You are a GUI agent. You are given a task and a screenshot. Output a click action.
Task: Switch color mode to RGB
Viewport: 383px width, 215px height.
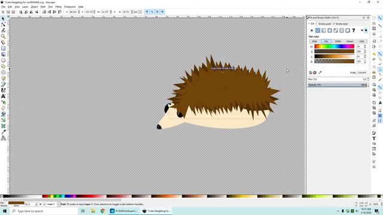(x=314, y=41)
